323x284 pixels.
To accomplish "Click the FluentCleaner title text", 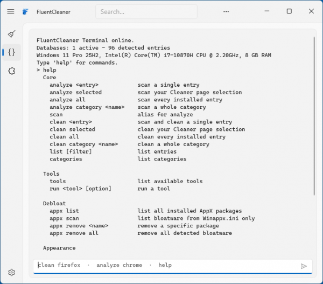I will [53, 12].
